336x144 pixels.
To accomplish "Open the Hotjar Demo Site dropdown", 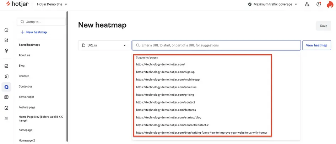I will click(x=52, y=4).
